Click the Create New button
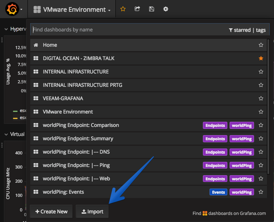The width and height of the screenshot is (274, 222). (51, 211)
